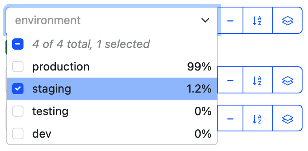Screen dimensions: 308x151
Task: Select the production option label
Action: pos(61,67)
